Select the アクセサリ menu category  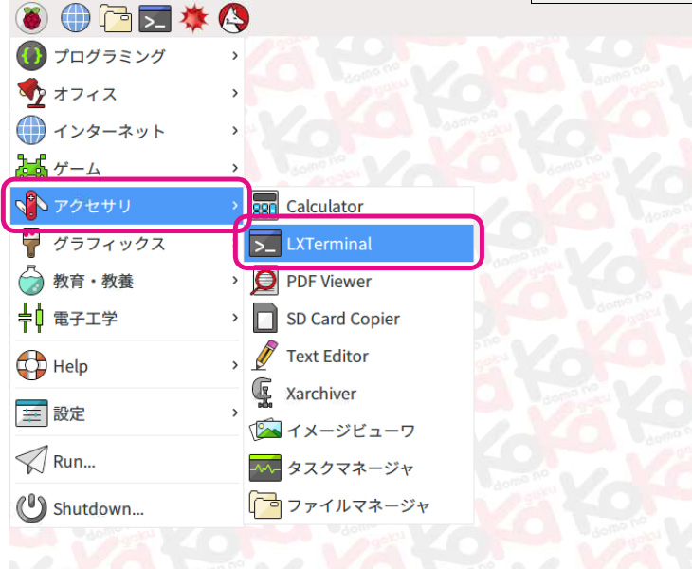pyautogui.click(x=127, y=205)
